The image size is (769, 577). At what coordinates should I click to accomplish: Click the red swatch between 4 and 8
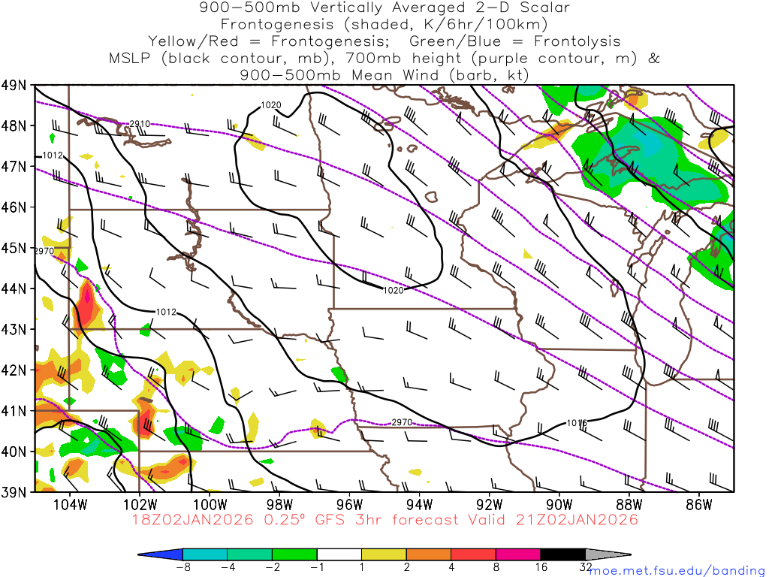473,554
